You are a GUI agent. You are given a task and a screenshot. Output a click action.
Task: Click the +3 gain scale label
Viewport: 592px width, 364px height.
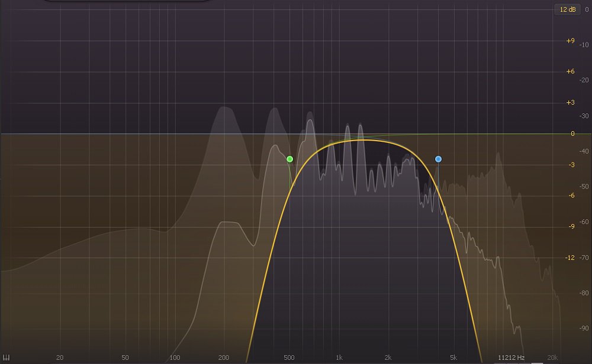(x=570, y=103)
